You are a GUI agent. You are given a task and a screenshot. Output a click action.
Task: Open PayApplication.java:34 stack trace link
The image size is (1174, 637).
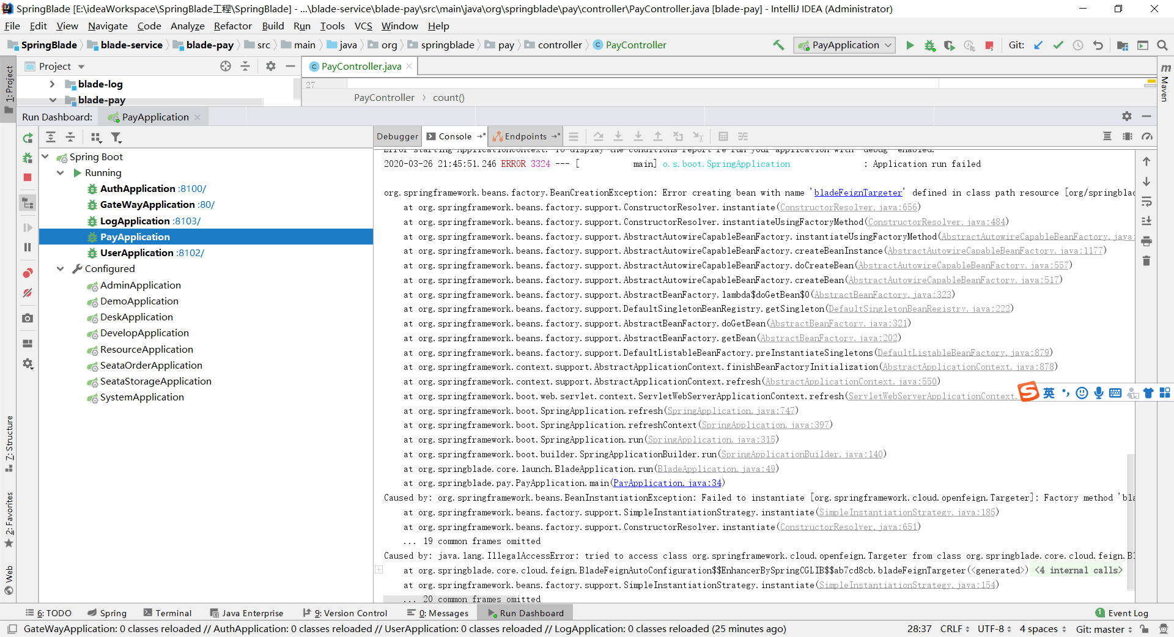[x=667, y=483]
